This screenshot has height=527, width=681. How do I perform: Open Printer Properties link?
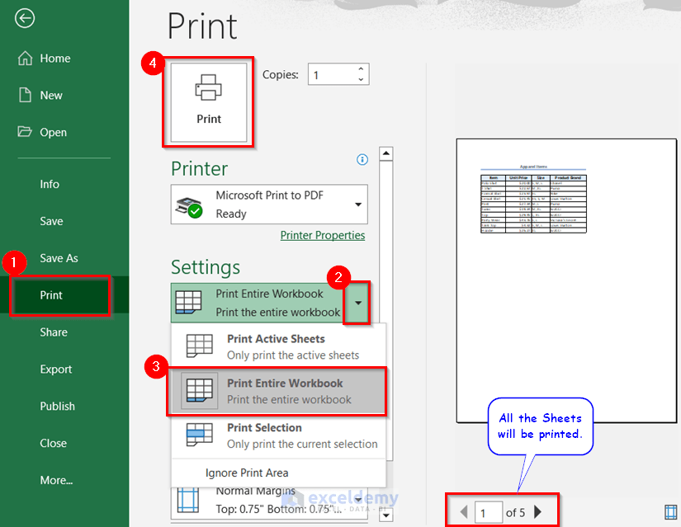click(323, 235)
